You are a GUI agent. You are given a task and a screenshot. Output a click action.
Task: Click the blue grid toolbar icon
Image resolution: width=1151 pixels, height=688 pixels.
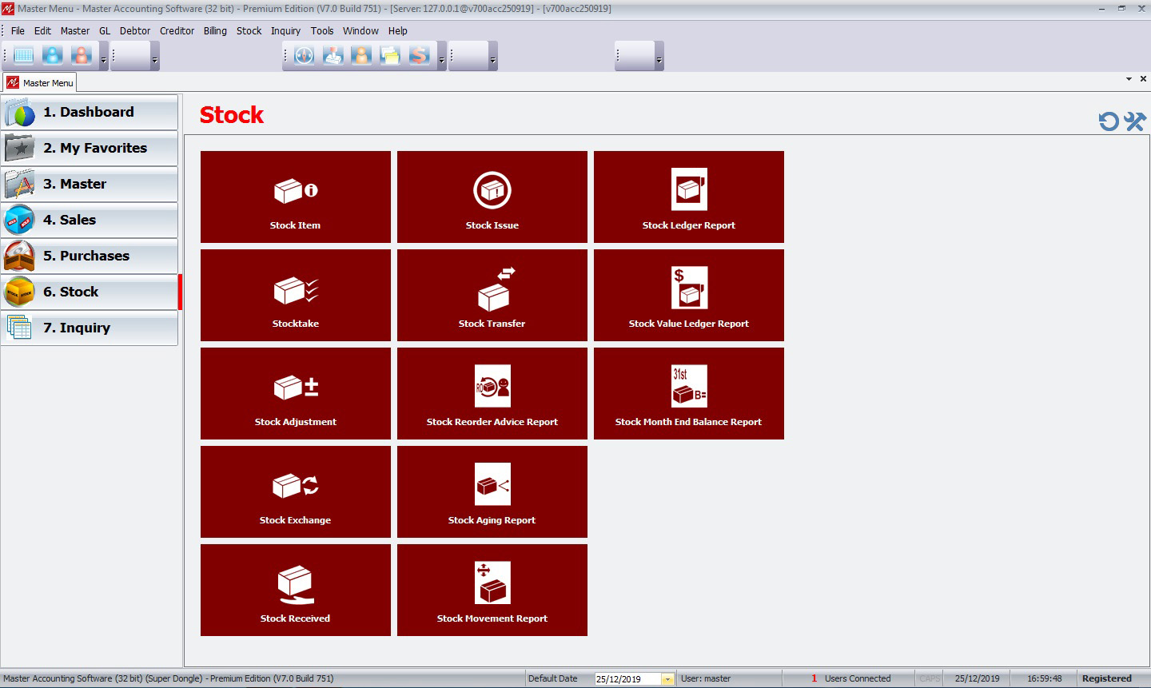(x=24, y=56)
